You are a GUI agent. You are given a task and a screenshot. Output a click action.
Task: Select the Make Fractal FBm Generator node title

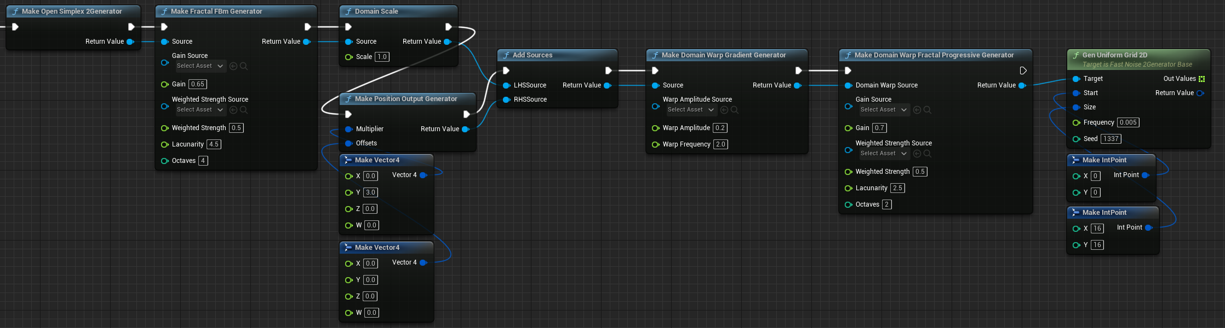216,11
